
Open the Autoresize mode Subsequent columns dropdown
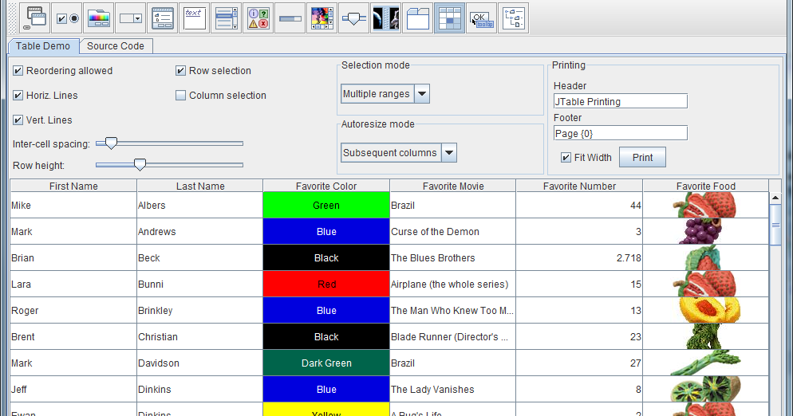click(399, 153)
